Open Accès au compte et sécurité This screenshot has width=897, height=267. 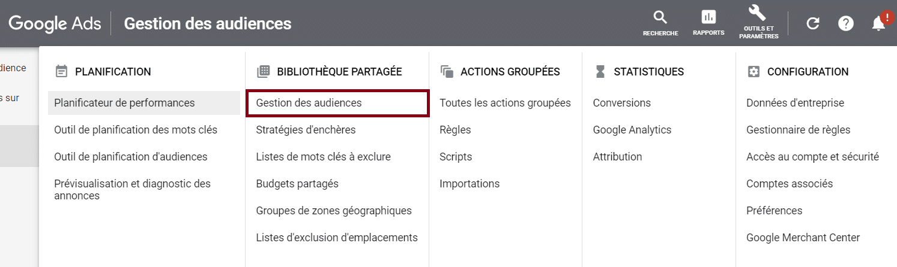[812, 157]
